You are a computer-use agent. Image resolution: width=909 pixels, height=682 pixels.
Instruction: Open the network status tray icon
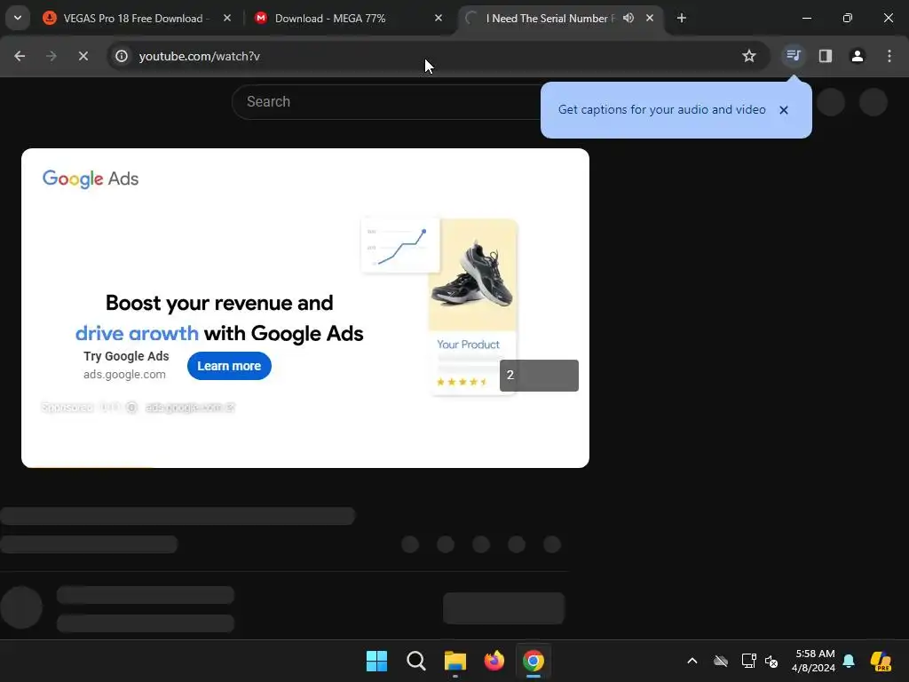tap(748, 661)
